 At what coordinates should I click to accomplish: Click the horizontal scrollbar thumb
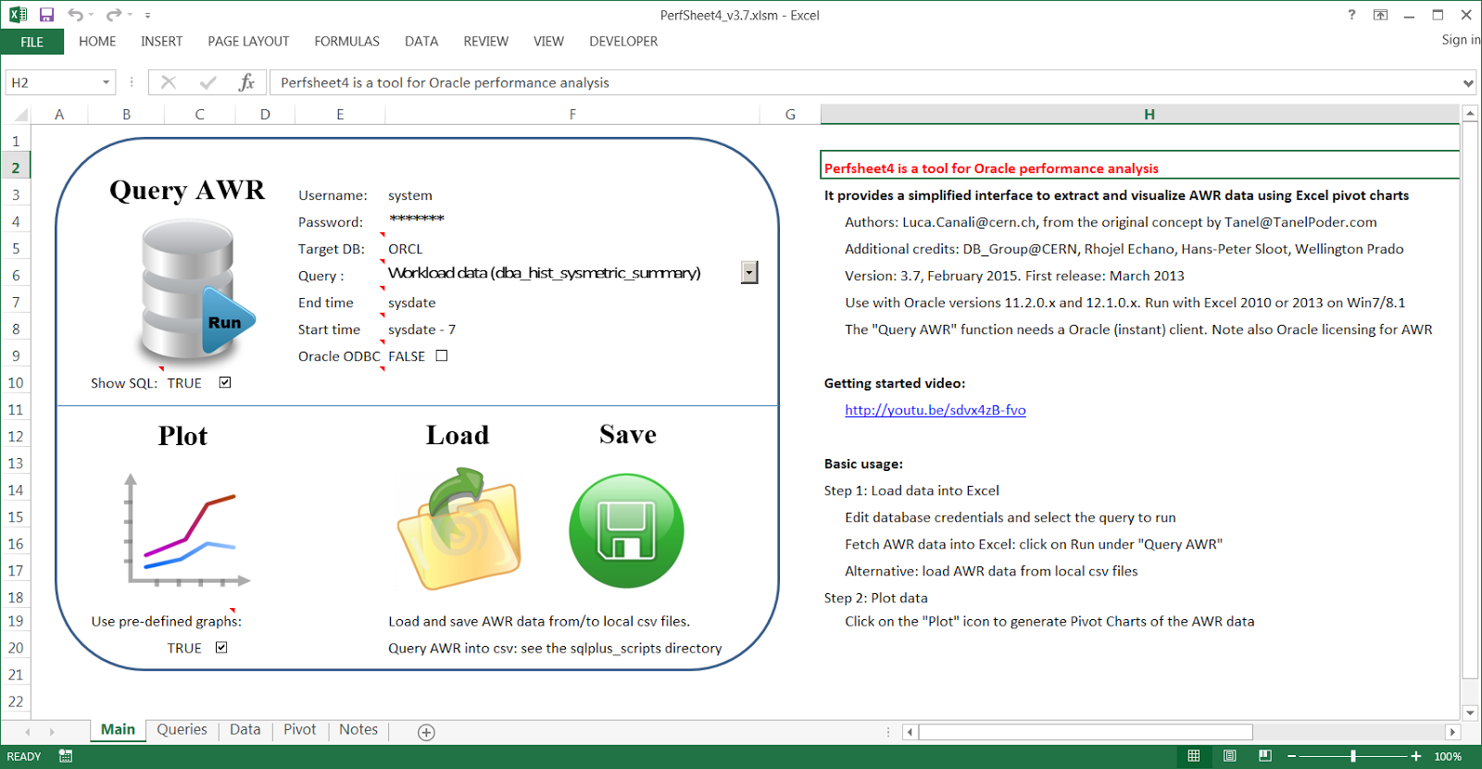click(1085, 732)
